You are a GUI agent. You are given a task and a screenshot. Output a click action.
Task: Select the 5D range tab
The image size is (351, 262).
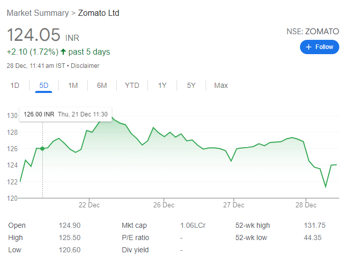click(44, 85)
